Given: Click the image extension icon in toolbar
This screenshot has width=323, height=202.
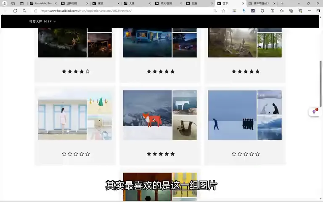Looking at the screenshot, I should 234,11.
